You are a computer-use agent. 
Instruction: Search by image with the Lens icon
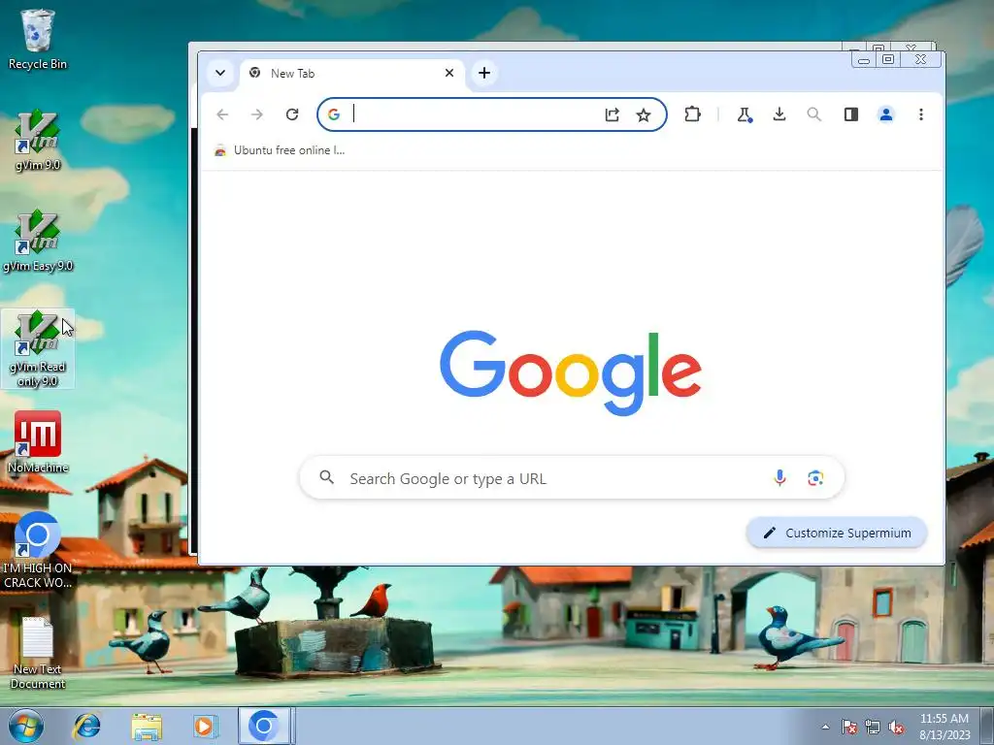coord(815,478)
